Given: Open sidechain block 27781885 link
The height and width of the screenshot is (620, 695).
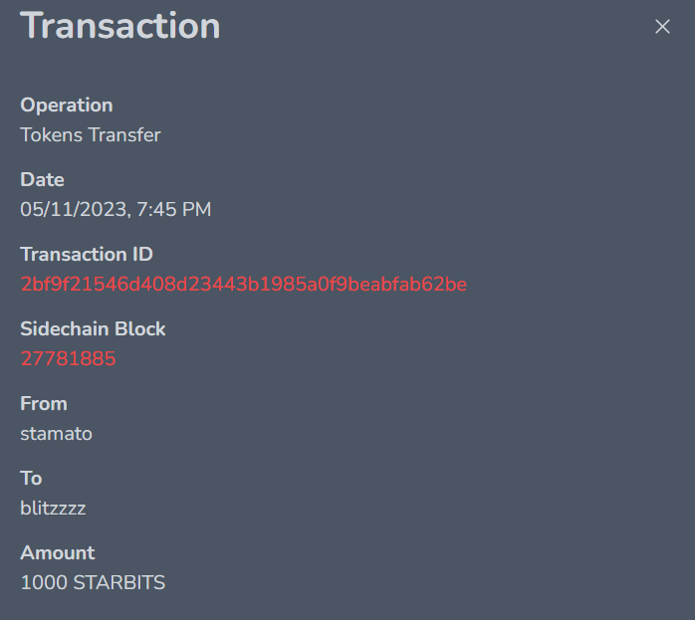Looking at the screenshot, I should click(x=69, y=358).
